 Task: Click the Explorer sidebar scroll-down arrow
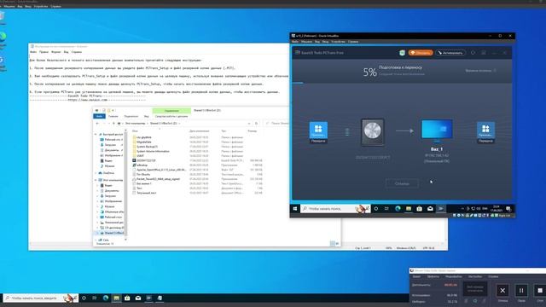(125, 240)
